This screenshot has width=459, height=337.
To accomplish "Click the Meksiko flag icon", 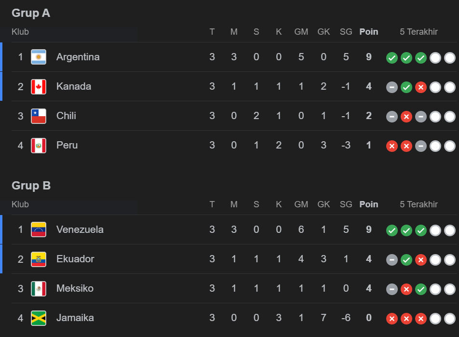I will tap(39, 289).
